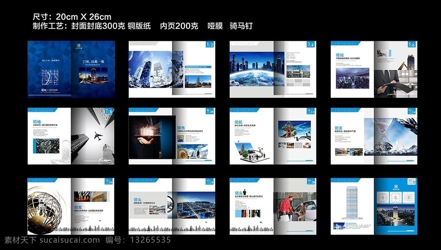Click the 领头 heading on page 17/18
The width and height of the screenshot is (441, 250).
click(x=137, y=199)
